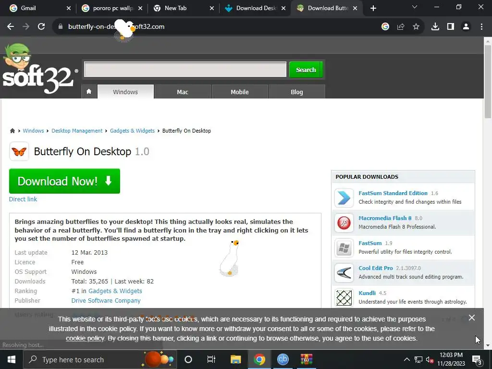
Task: Open FastSum Standard Edition link
Action: pos(393,193)
